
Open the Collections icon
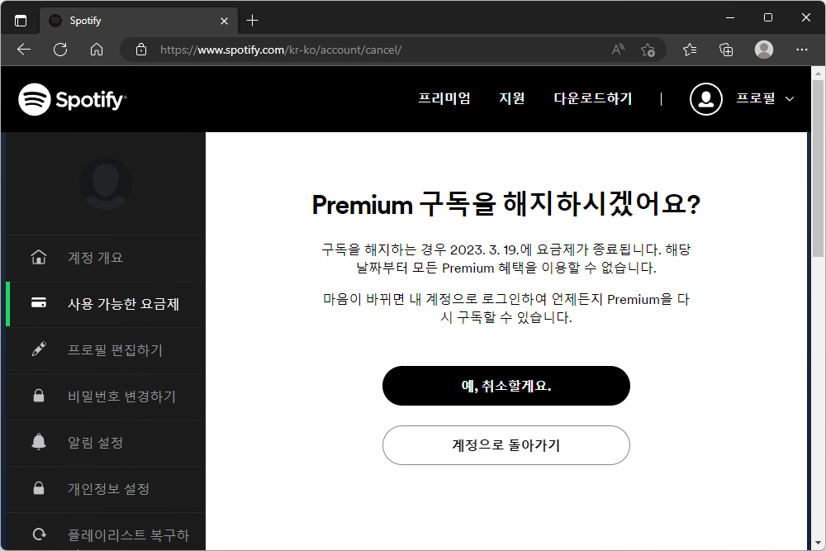[x=726, y=50]
